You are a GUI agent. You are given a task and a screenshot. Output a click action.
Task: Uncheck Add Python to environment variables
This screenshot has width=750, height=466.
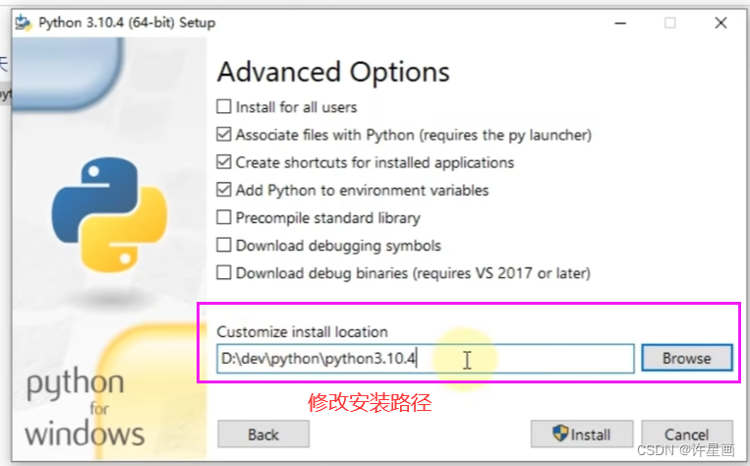pyautogui.click(x=224, y=190)
